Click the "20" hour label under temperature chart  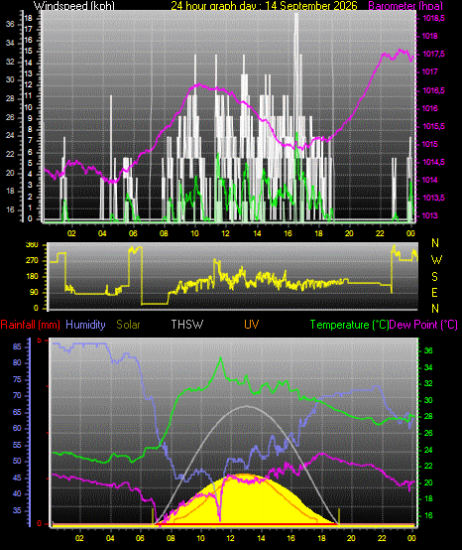click(x=352, y=538)
